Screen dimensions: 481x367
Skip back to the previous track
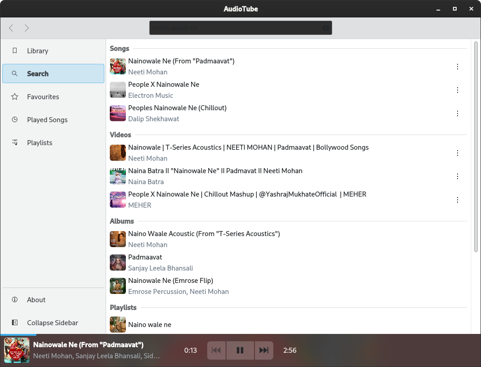[x=216, y=350]
